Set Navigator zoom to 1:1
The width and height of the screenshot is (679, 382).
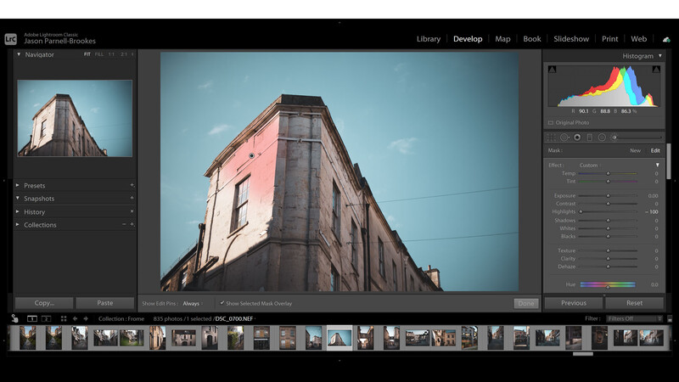pyautogui.click(x=112, y=54)
